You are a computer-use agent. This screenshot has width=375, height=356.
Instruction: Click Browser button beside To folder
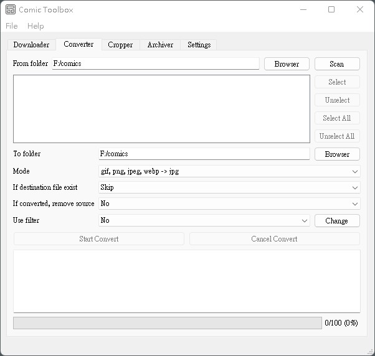(337, 154)
